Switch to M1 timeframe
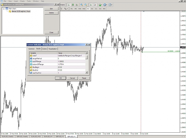This screenshot has height=138, width=186. click(x=71, y=9)
